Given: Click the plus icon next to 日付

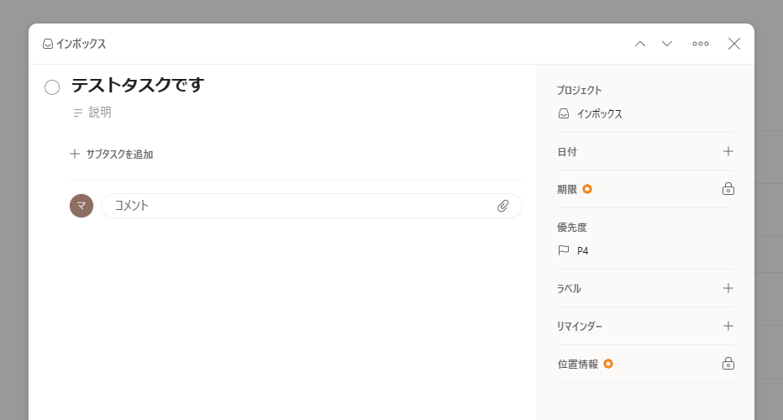Looking at the screenshot, I should (x=728, y=151).
